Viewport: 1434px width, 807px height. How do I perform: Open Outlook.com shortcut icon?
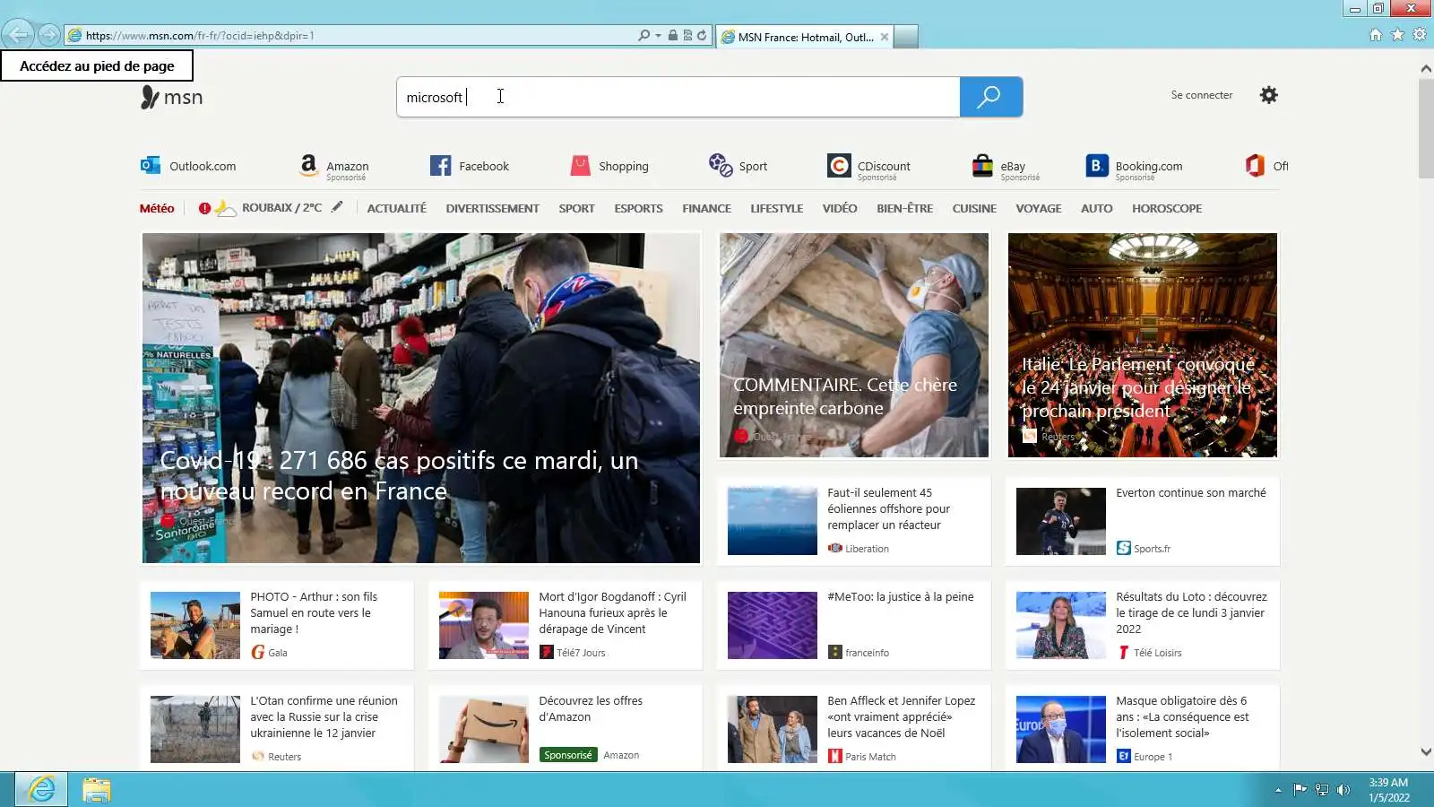[x=150, y=166]
